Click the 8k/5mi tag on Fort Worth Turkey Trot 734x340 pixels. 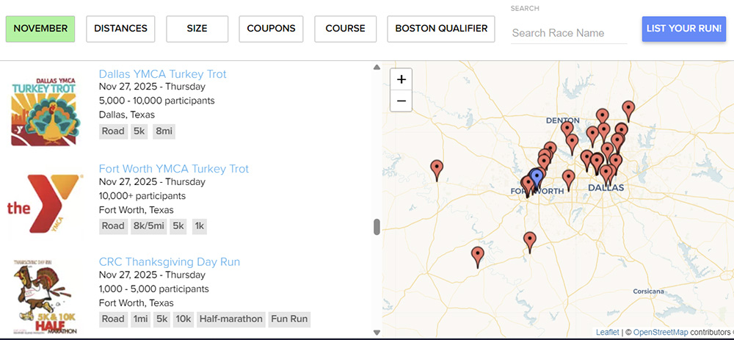click(149, 225)
